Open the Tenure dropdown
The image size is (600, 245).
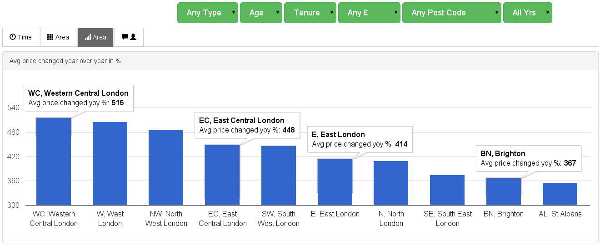[310, 13]
